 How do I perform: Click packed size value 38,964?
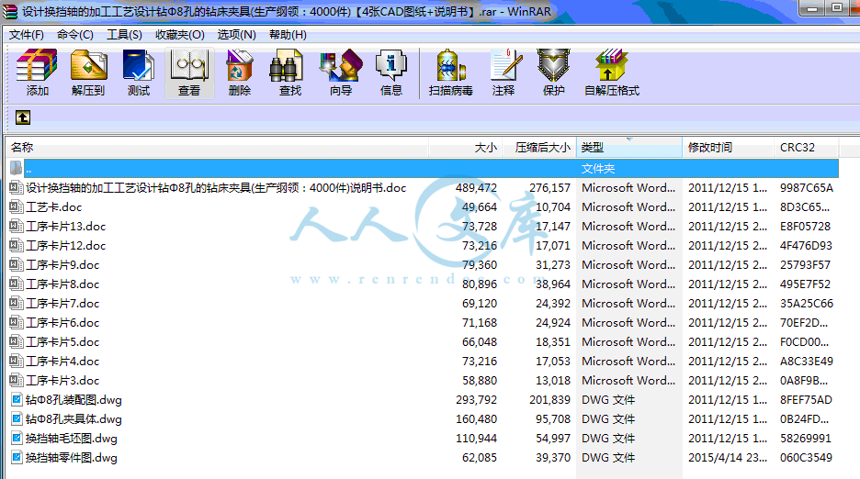553,284
